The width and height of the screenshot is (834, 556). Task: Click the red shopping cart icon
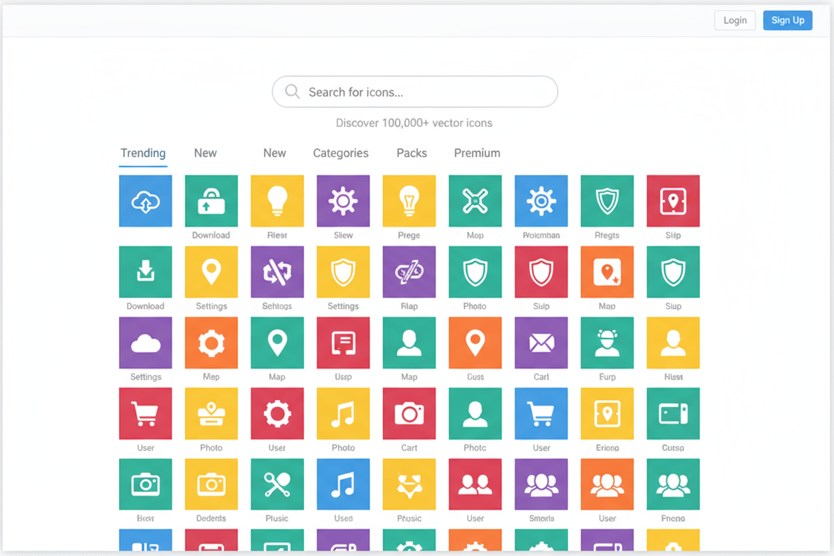(145, 414)
